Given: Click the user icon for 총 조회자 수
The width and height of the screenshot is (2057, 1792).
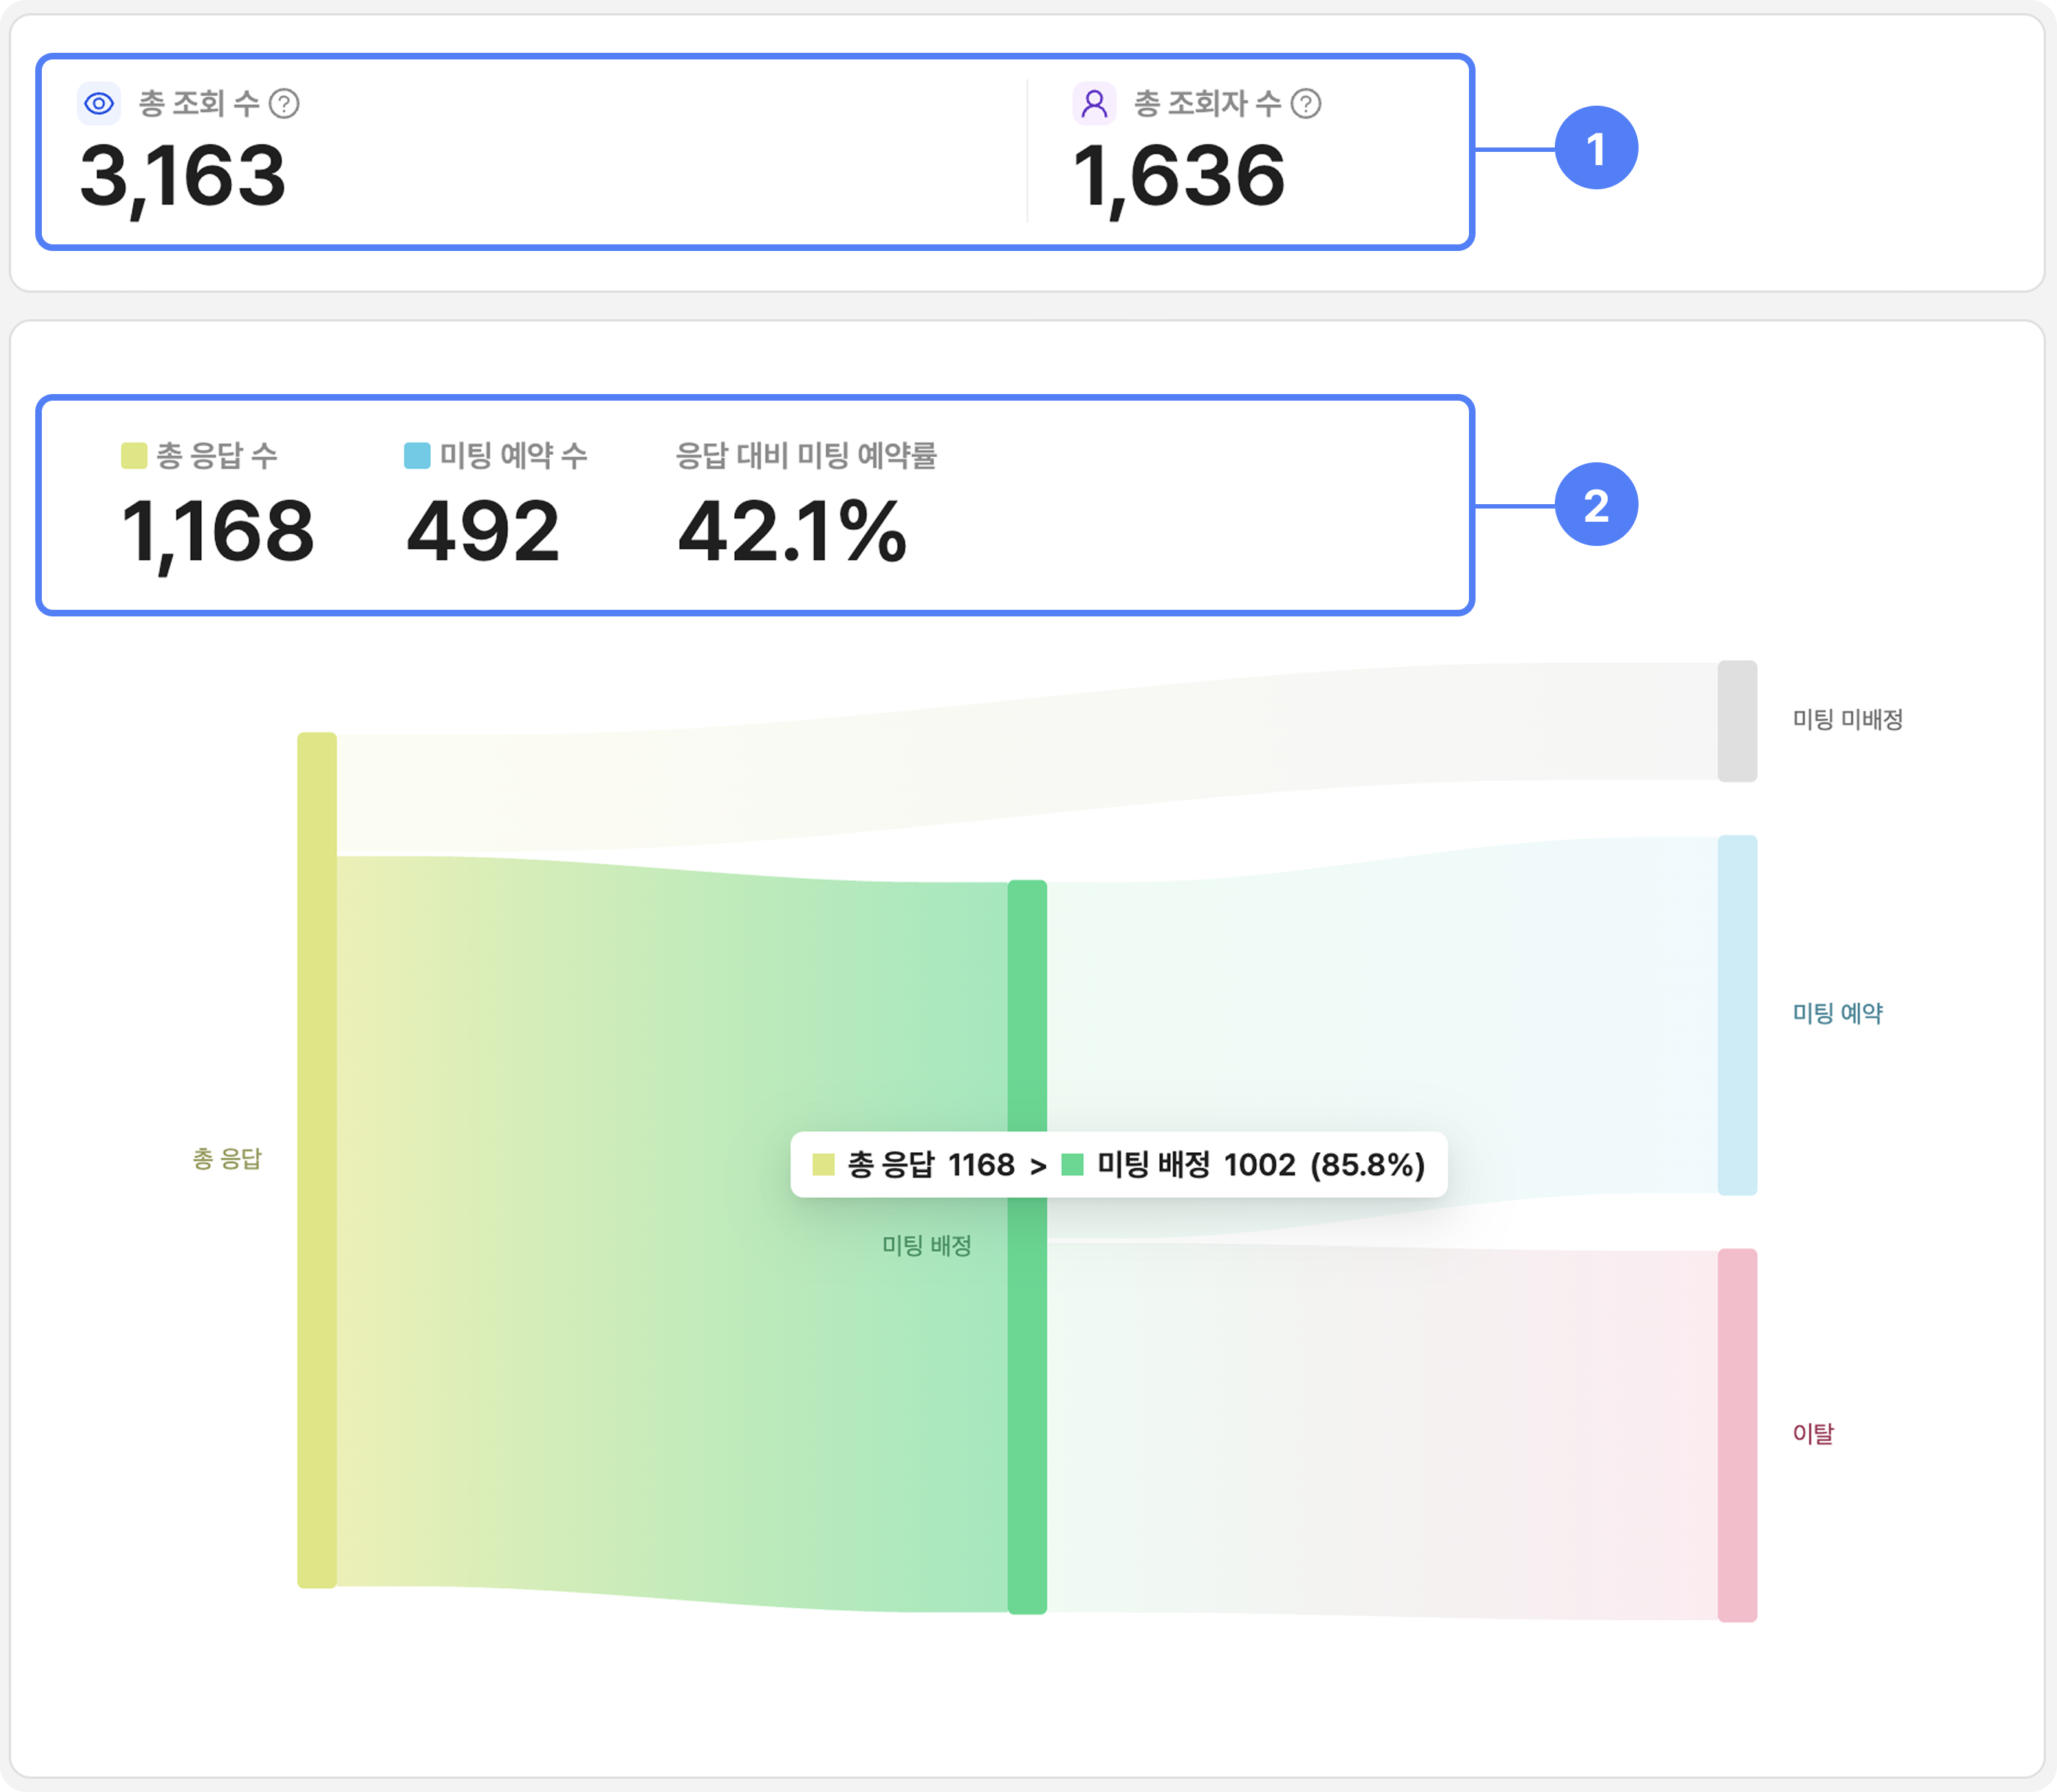Looking at the screenshot, I should pyautogui.click(x=1094, y=104).
